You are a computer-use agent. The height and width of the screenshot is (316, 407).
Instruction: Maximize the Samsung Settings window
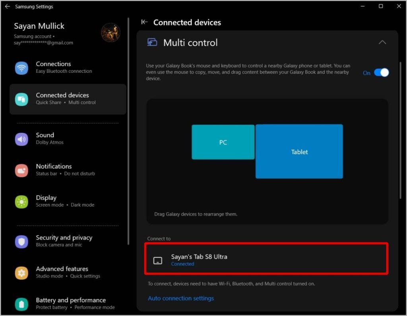click(381, 6)
